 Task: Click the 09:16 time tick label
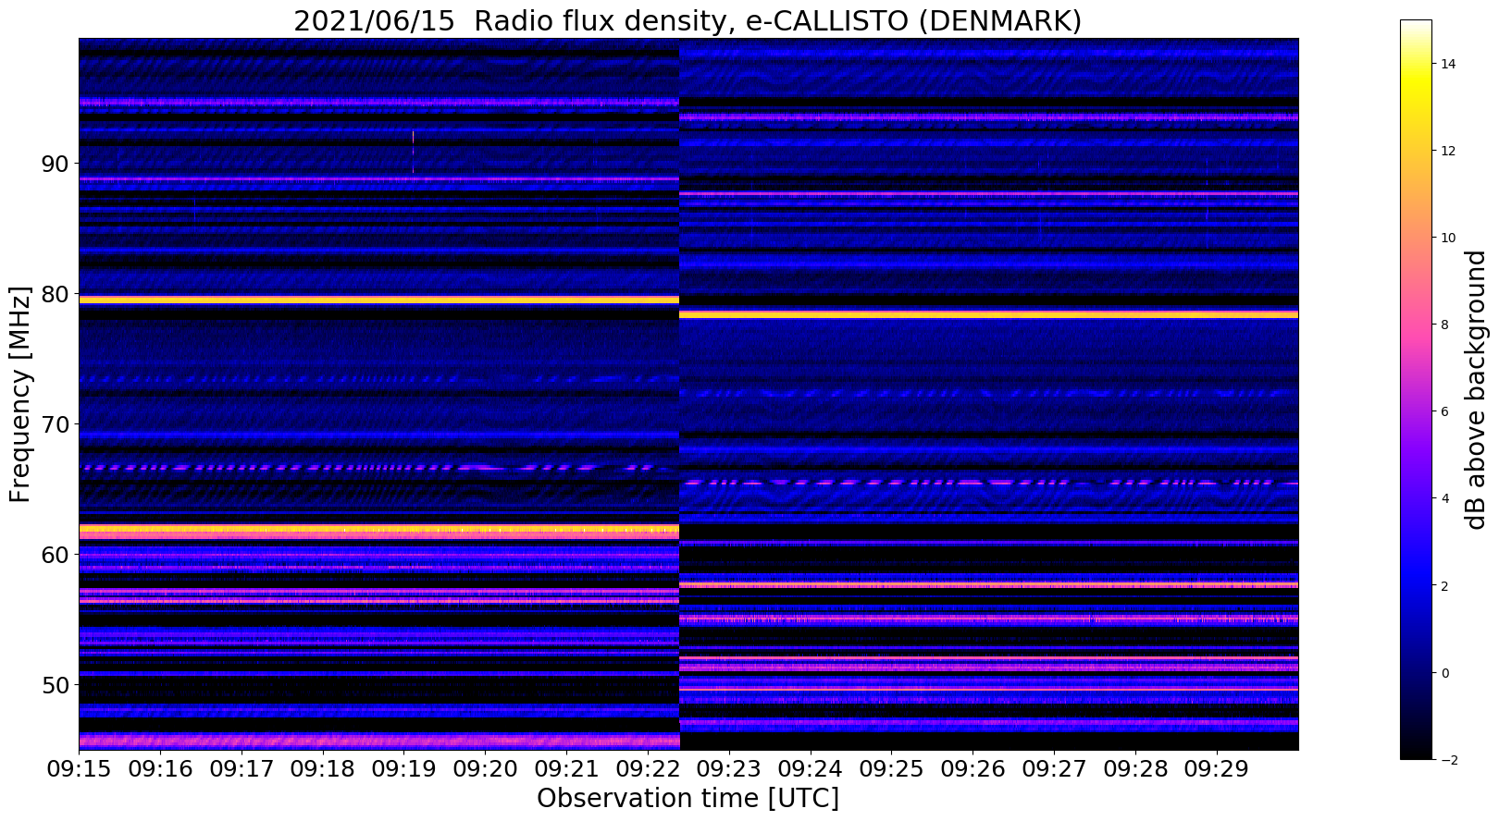pos(160,768)
